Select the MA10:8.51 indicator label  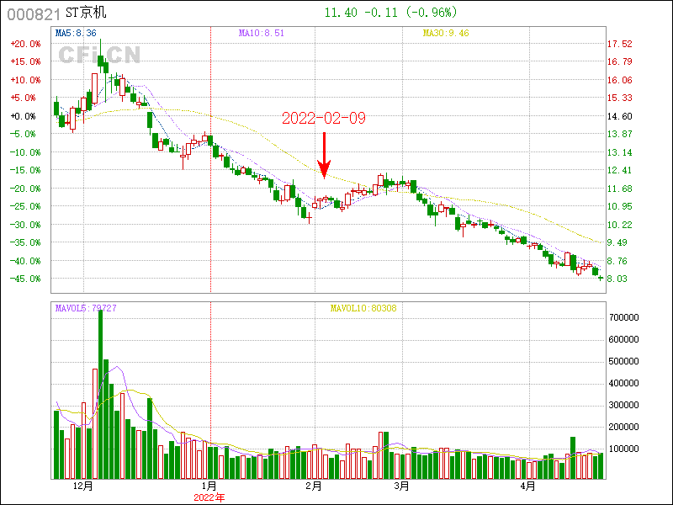[x=262, y=33]
